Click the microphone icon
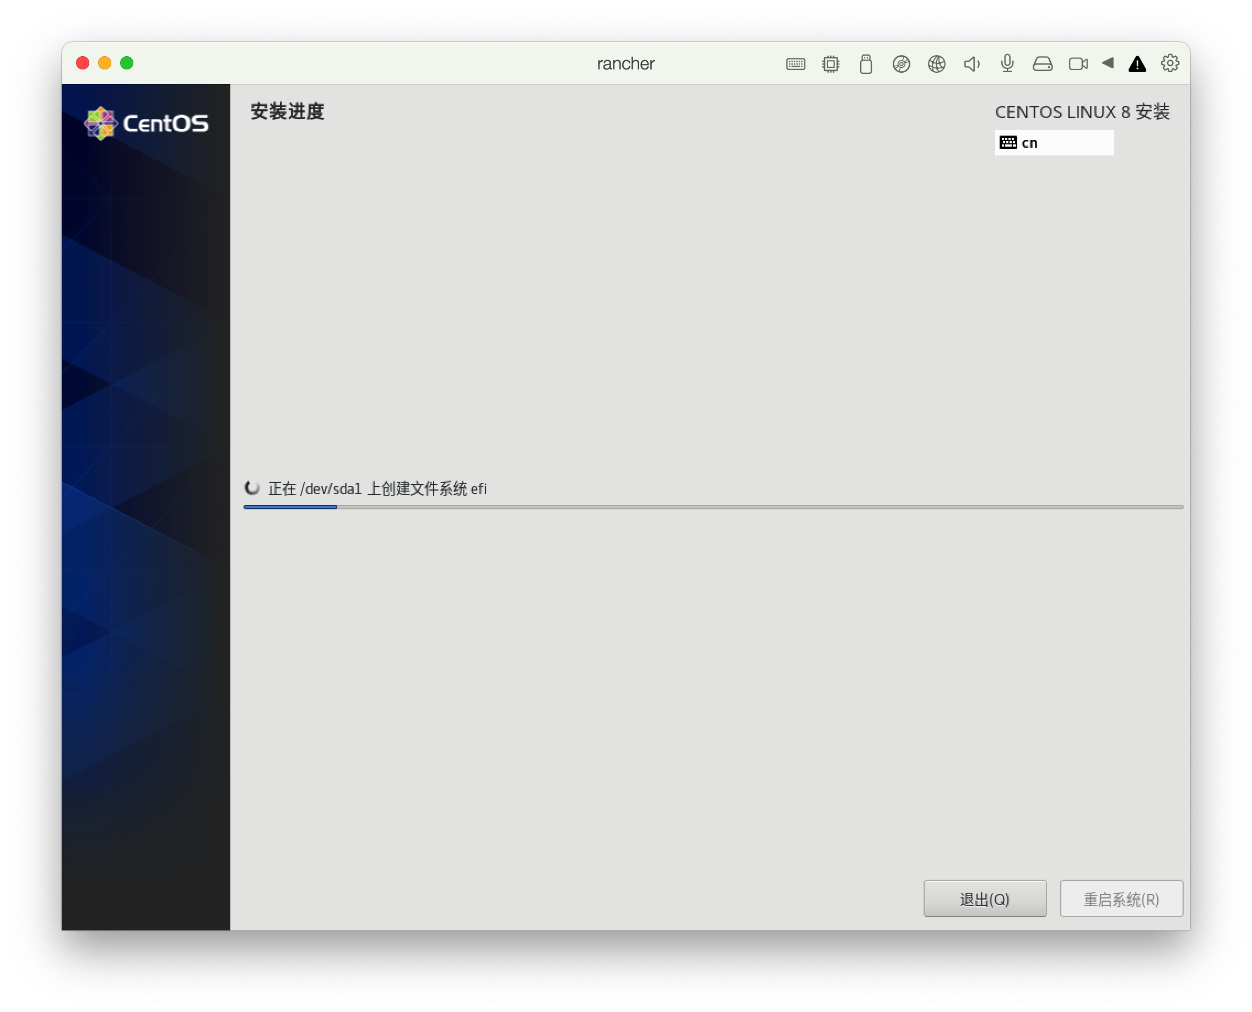This screenshot has width=1252, height=1012. pyautogui.click(x=1007, y=63)
